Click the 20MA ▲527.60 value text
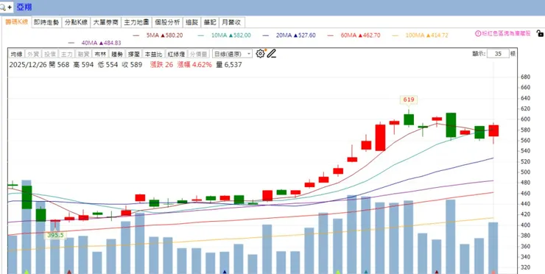The image size is (545, 274). pyautogui.click(x=296, y=35)
